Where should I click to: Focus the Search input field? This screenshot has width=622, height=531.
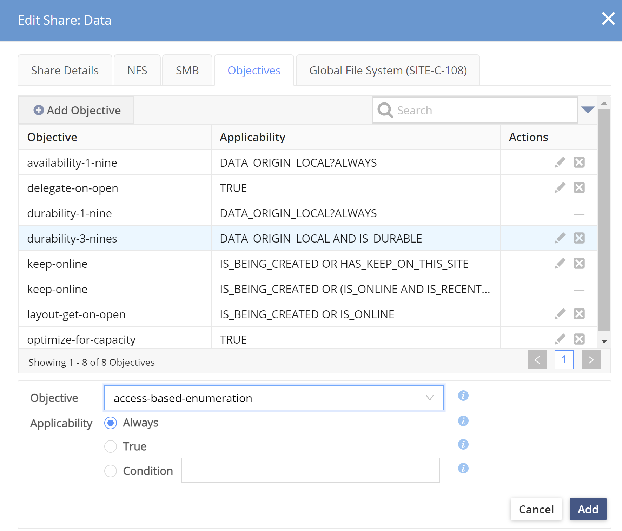[x=475, y=110]
